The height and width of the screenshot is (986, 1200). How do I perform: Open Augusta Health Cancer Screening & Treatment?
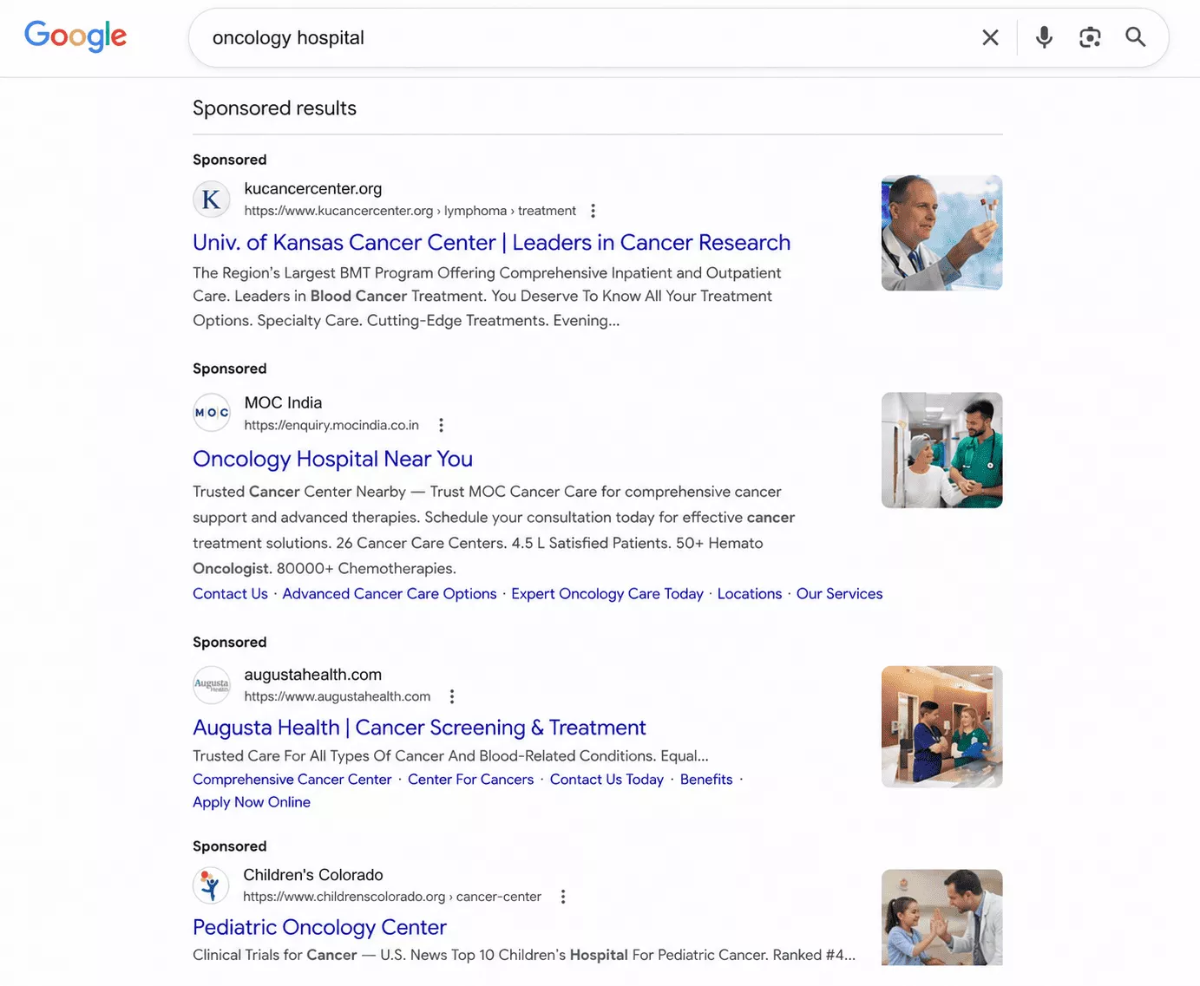click(419, 728)
